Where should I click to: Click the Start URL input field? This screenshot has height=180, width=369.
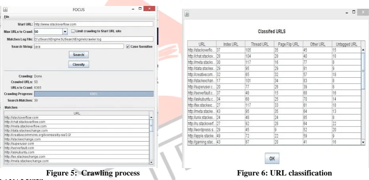(x=94, y=24)
